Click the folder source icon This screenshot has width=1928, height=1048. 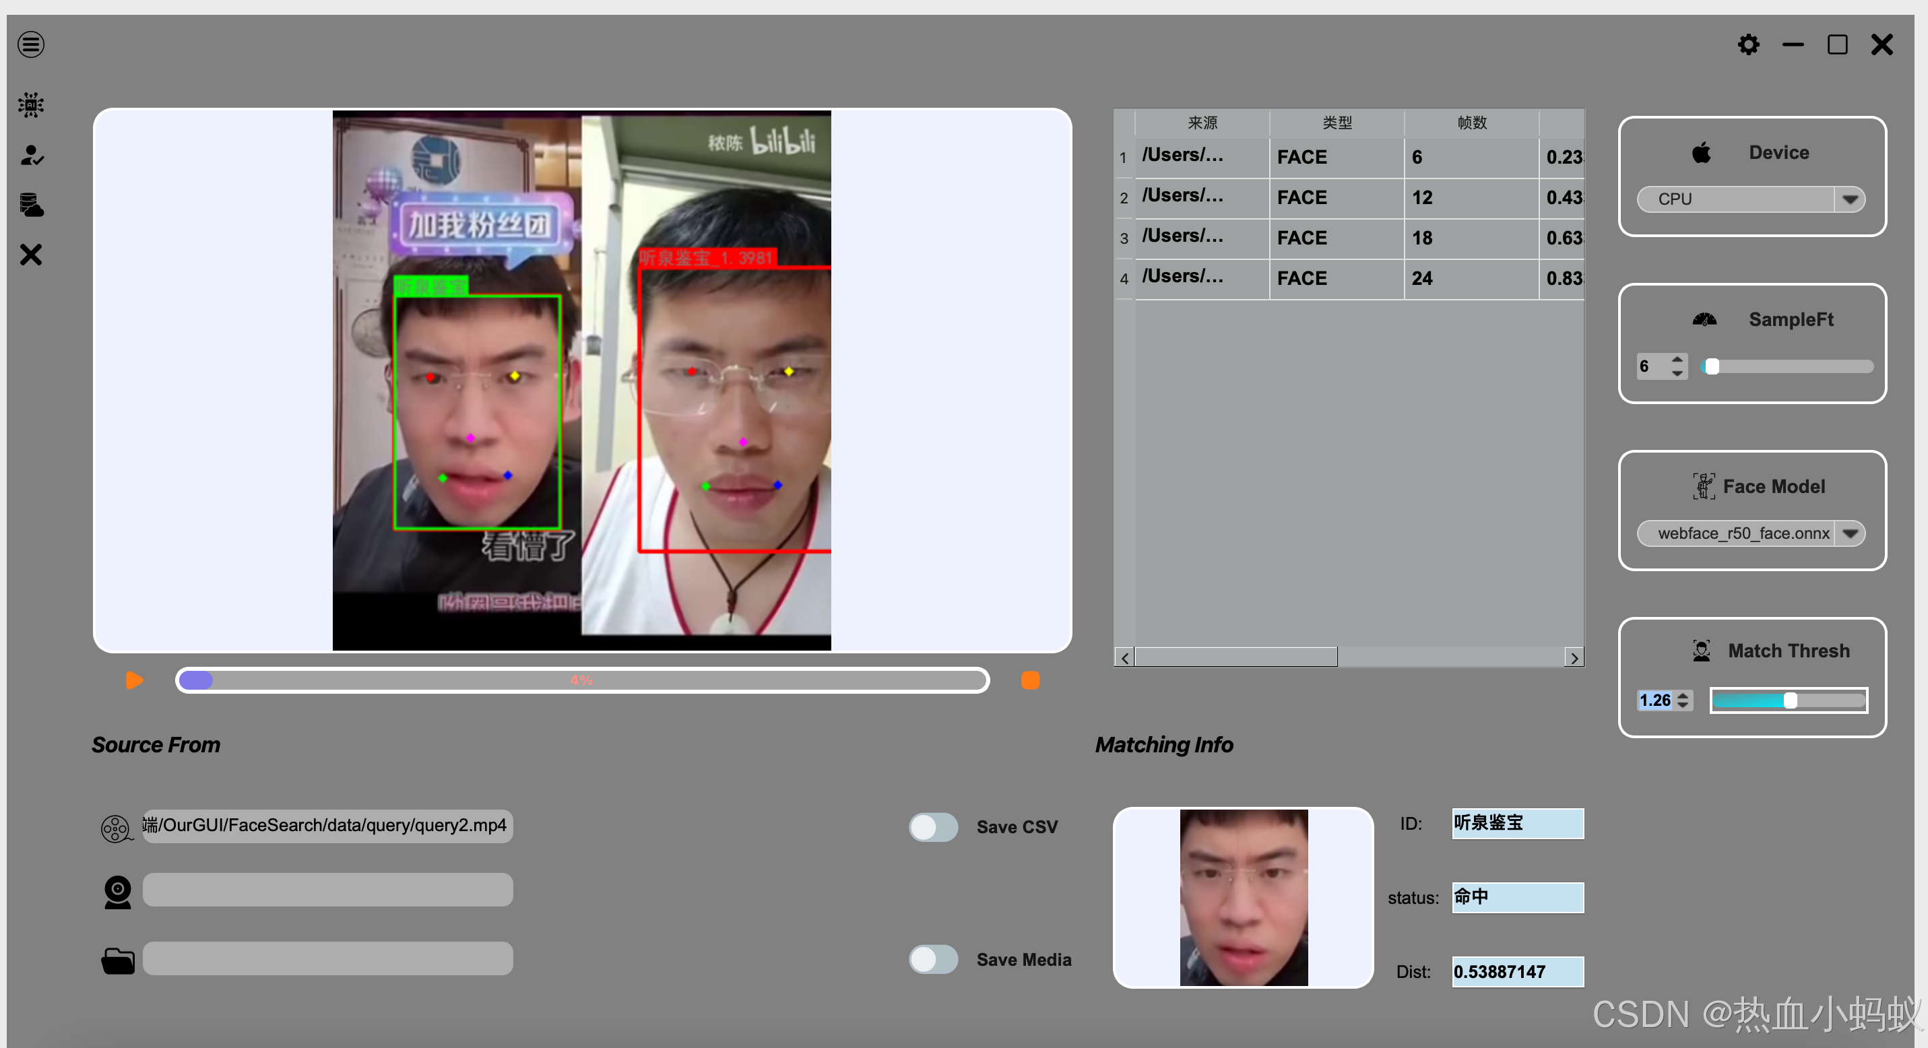click(117, 960)
